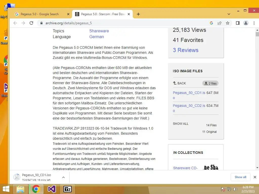Viewport: 259px width, 194px height.
Task: Click the 11 Original count
Action: (209, 132)
